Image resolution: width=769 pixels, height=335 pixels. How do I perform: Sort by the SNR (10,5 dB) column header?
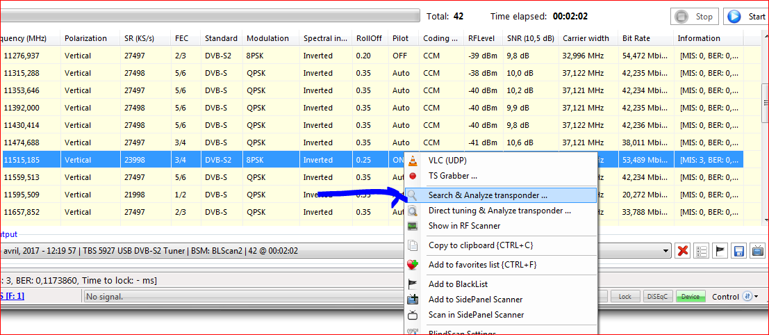(x=530, y=39)
